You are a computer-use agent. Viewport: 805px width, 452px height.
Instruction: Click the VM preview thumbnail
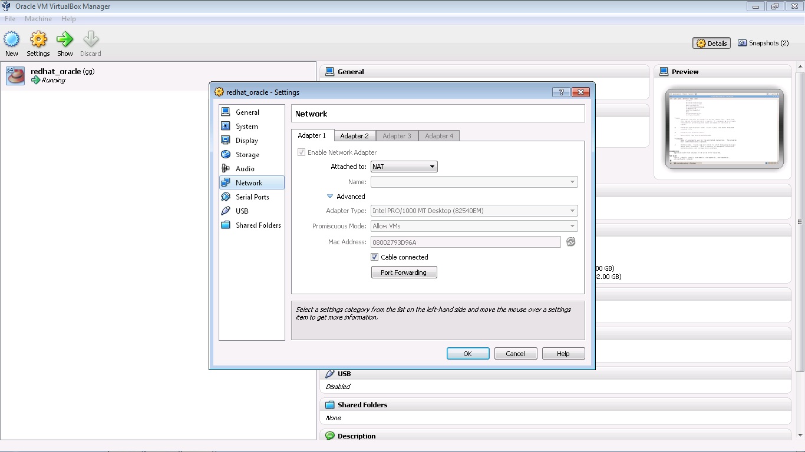click(x=724, y=129)
